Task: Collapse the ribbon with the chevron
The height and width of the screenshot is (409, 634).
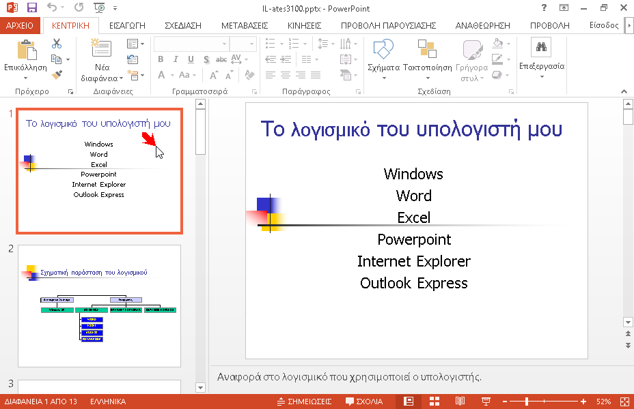Action: click(x=624, y=91)
